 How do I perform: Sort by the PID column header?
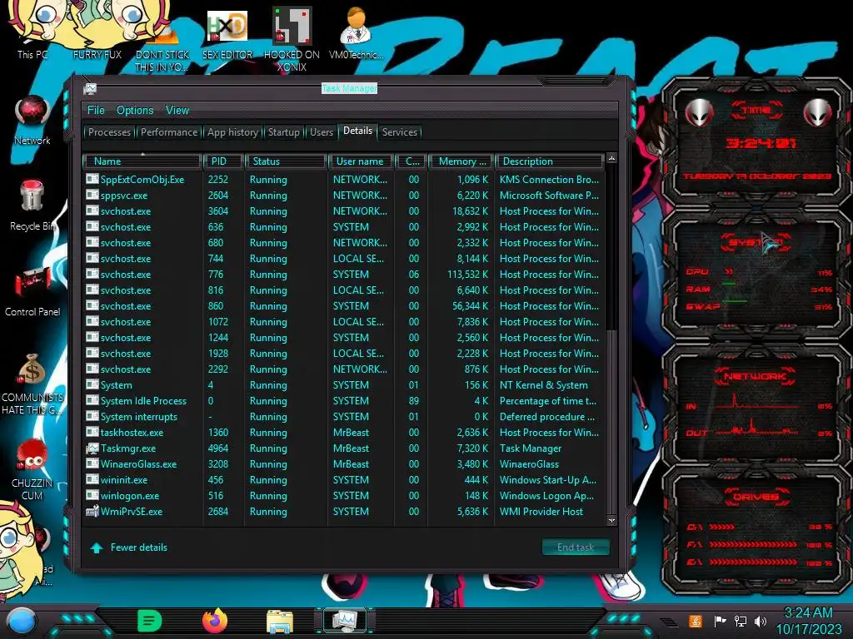223,161
